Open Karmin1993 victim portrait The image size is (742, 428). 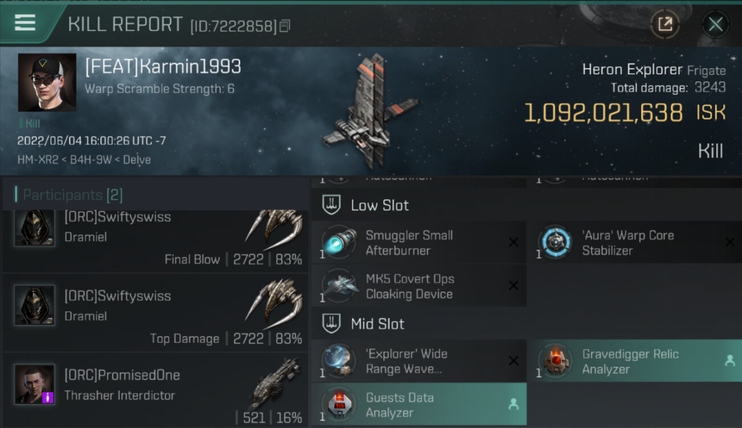click(x=47, y=82)
